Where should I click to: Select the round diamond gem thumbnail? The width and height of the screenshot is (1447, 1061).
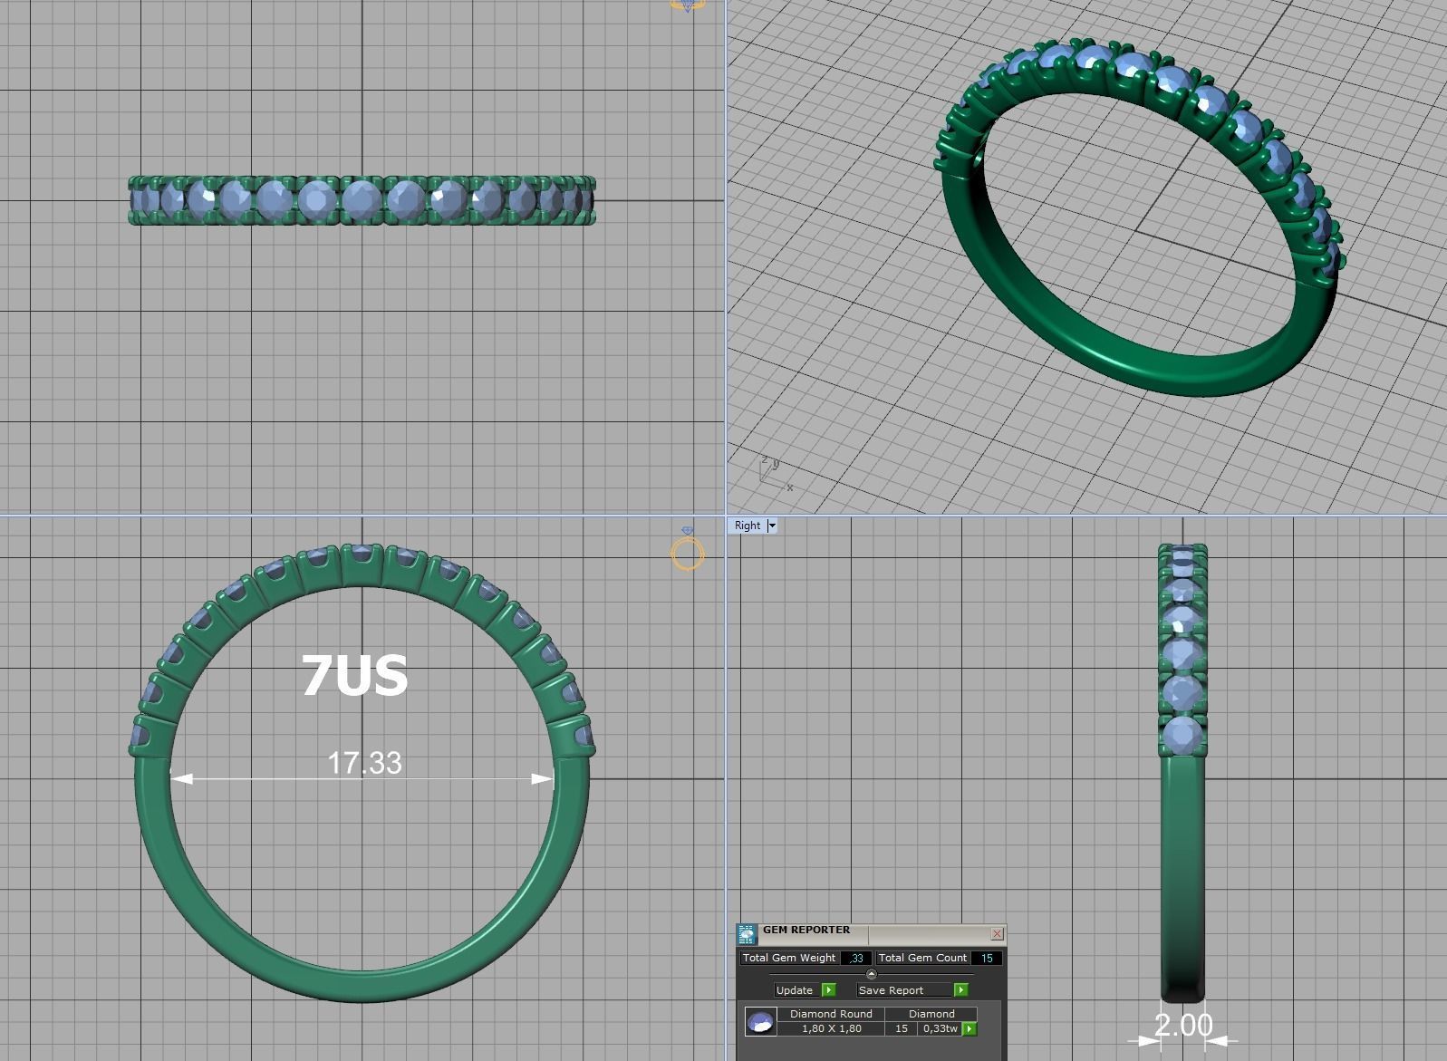coord(760,1022)
